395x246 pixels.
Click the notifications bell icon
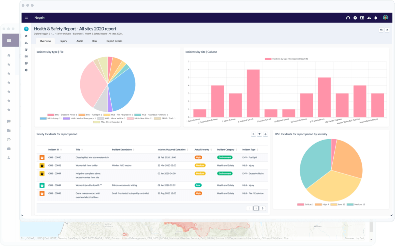(376, 18)
